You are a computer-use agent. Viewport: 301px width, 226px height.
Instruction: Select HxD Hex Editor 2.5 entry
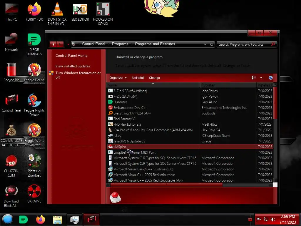(x=190, y=124)
